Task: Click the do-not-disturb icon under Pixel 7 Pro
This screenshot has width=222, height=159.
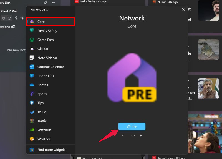Action: (4, 18)
